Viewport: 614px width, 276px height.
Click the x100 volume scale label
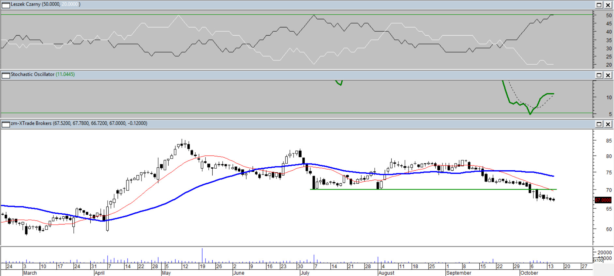click(598, 260)
